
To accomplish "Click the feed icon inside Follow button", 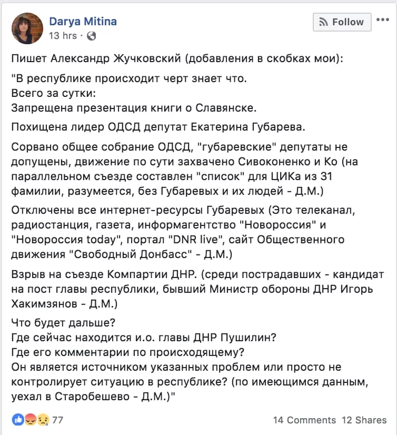I will tap(323, 22).
